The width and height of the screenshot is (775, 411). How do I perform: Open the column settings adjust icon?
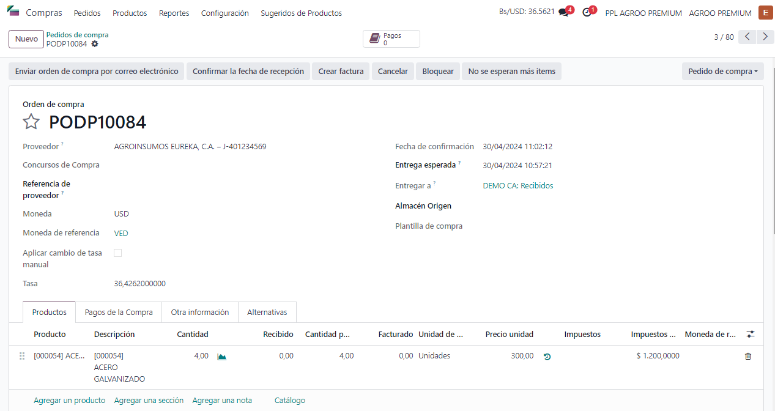tap(751, 335)
